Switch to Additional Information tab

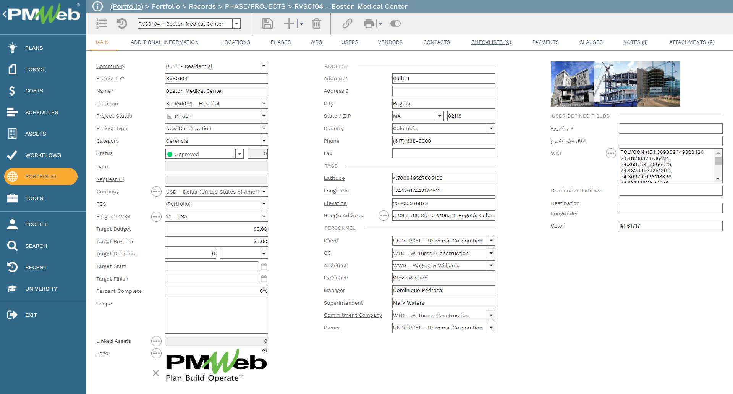(x=165, y=42)
